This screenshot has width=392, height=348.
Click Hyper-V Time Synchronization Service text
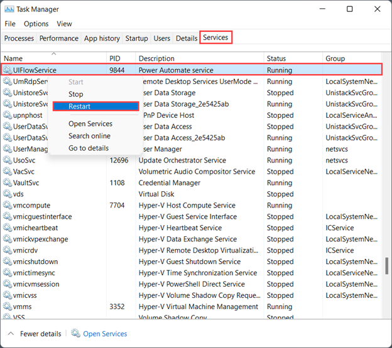(198, 273)
